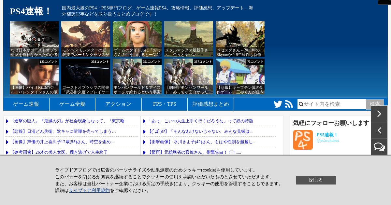Viewport: 391px width, 205px height.
Task: Focus the サイト内を検索 search field
Action: [x=332, y=104]
